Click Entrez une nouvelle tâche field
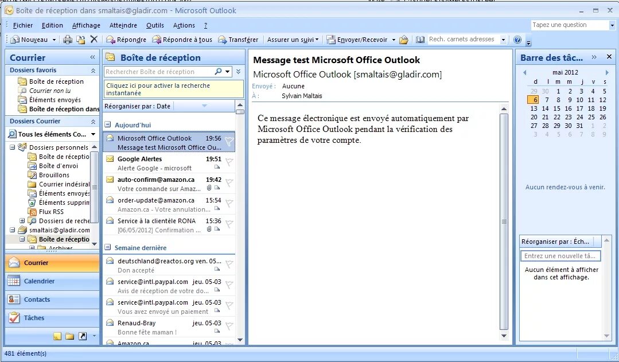 pos(560,256)
